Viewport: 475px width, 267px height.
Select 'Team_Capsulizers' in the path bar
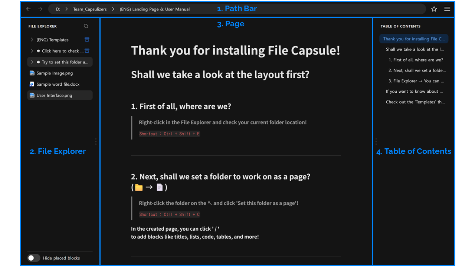point(90,9)
